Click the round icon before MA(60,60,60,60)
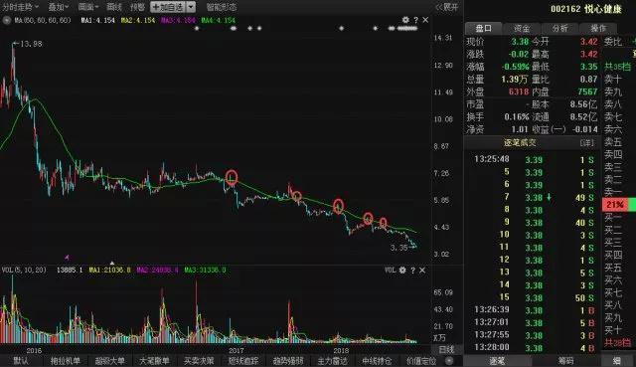This screenshot has height=367, width=636. (x=7, y=20)
